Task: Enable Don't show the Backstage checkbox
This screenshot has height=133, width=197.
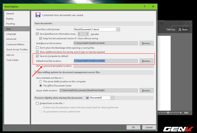Action: tap(38, 48)
